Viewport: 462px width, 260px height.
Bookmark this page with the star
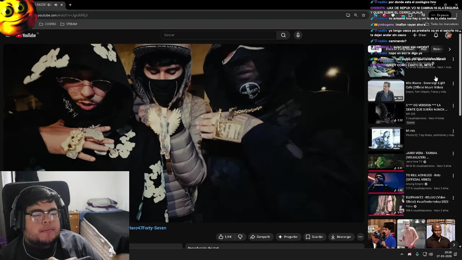pos(363,15)
